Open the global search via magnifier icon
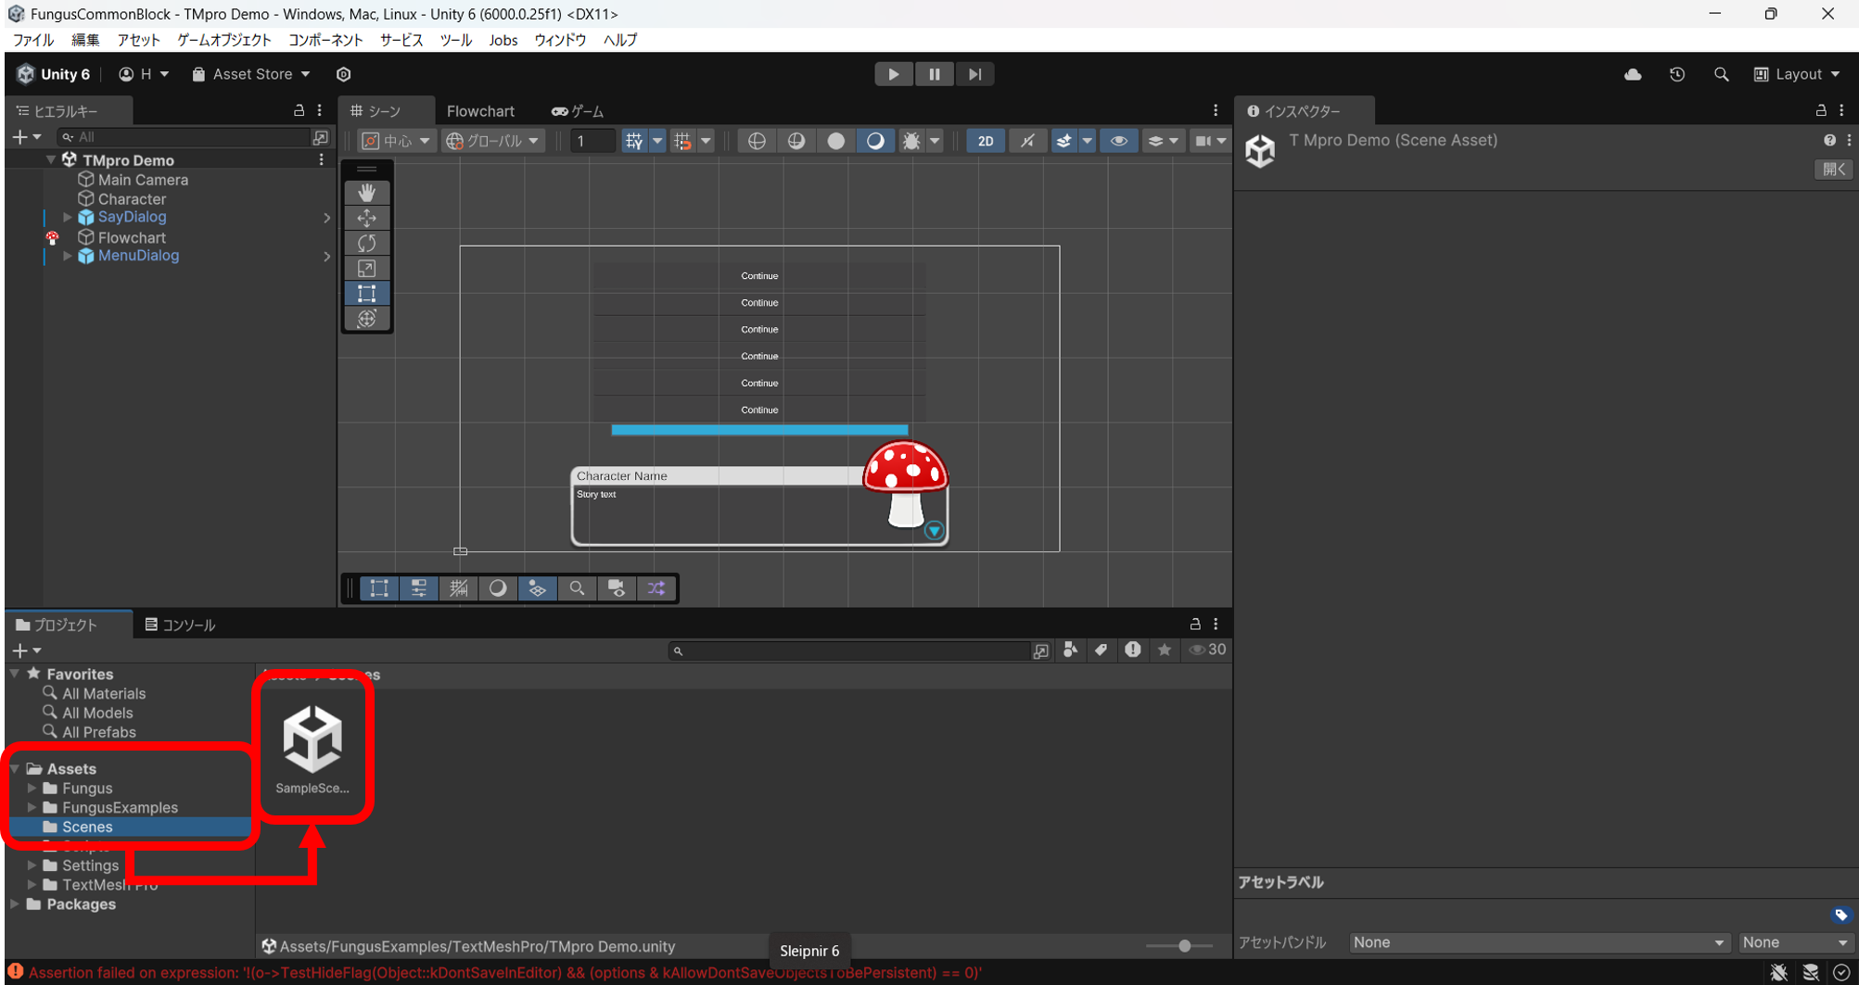This screenshot has height=985, width=1859. tap(1722, 74)
